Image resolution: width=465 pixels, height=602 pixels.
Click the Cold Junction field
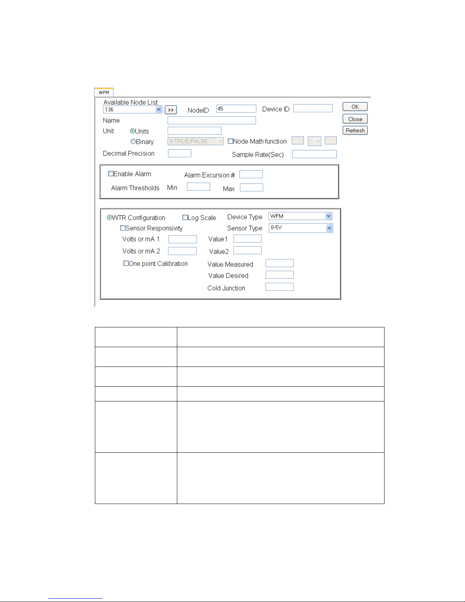[280, 287]
